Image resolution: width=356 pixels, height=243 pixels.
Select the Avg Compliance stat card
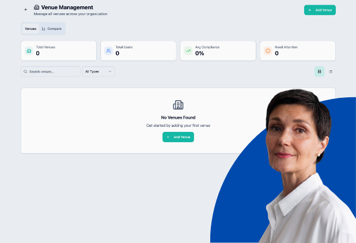click(218, 51)
